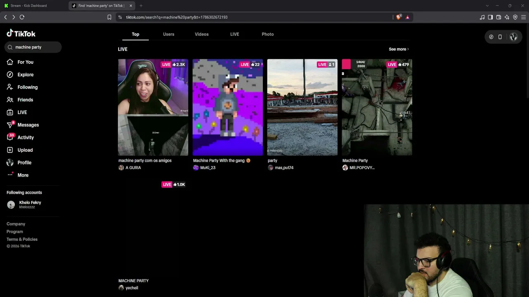
Task: Open Brave Shields lion icon
Action: click(398, 17)
